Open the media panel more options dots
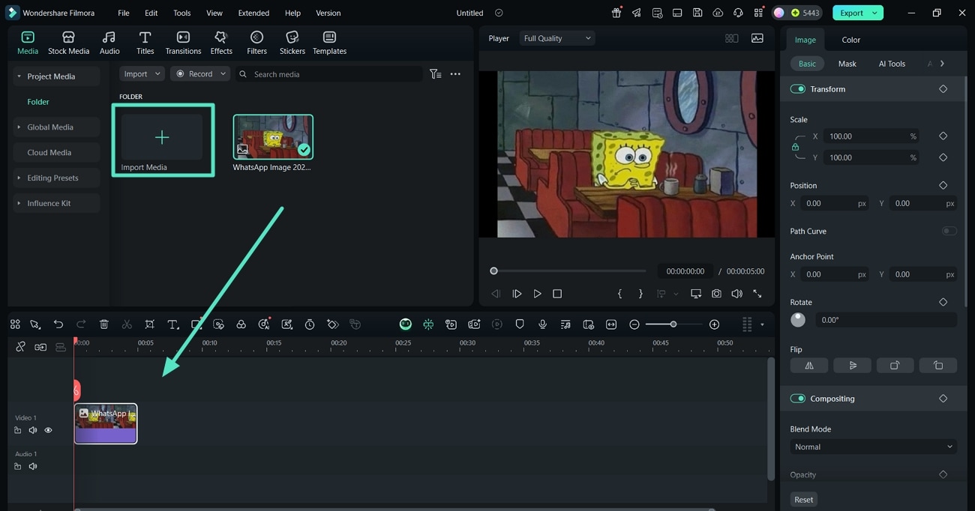This screenshot has width=975, height=511. click(x=455, y=74)
